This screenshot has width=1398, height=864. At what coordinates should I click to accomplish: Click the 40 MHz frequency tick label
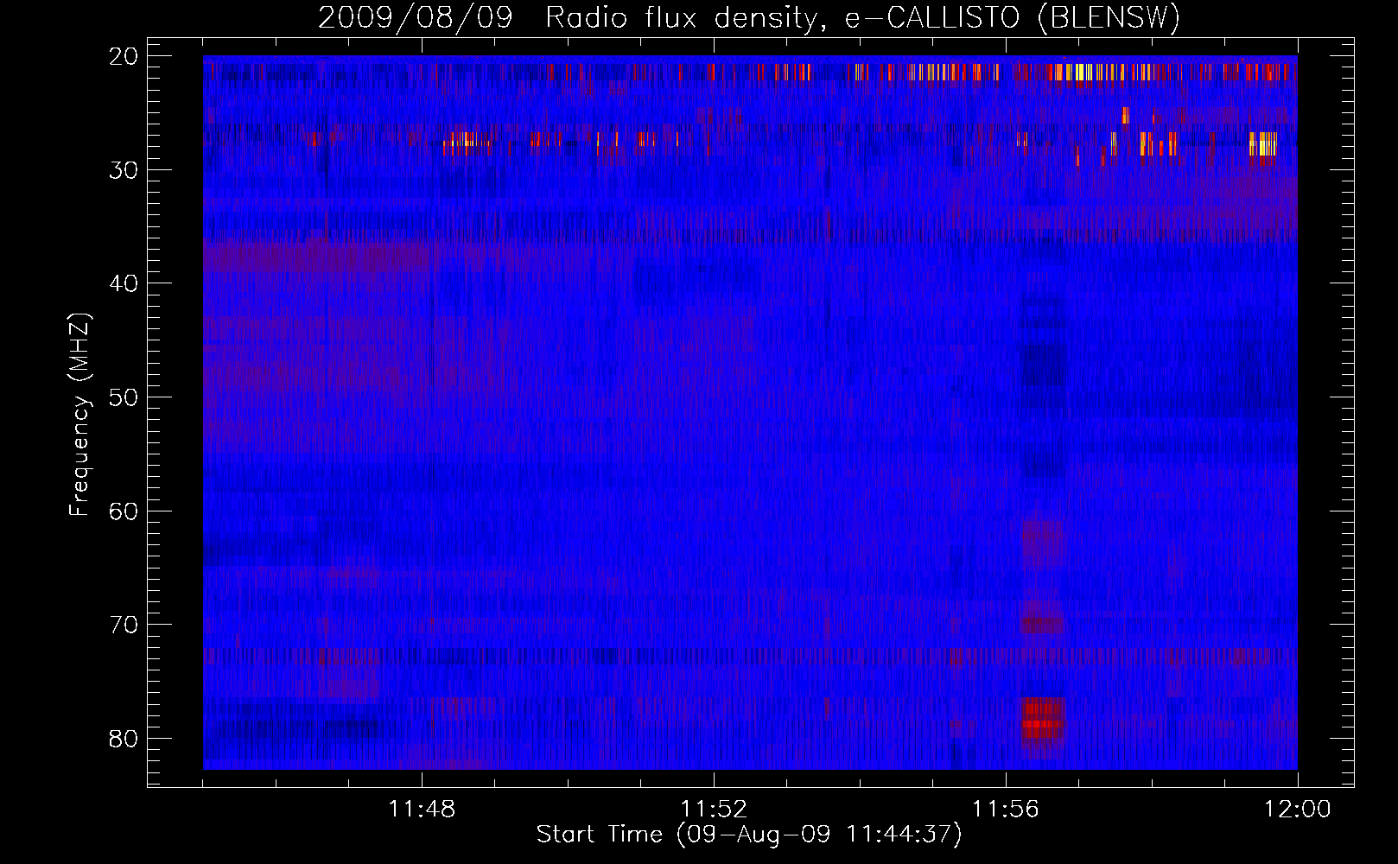pyautogui.click(x=124, y=283)
